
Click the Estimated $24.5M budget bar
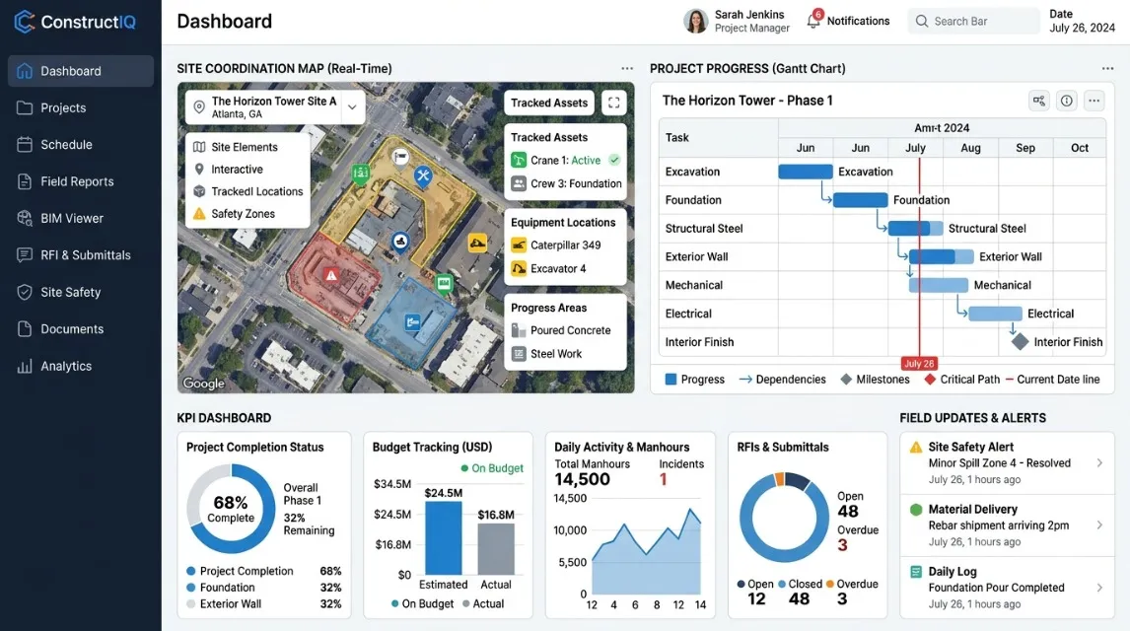click(443, 538)
